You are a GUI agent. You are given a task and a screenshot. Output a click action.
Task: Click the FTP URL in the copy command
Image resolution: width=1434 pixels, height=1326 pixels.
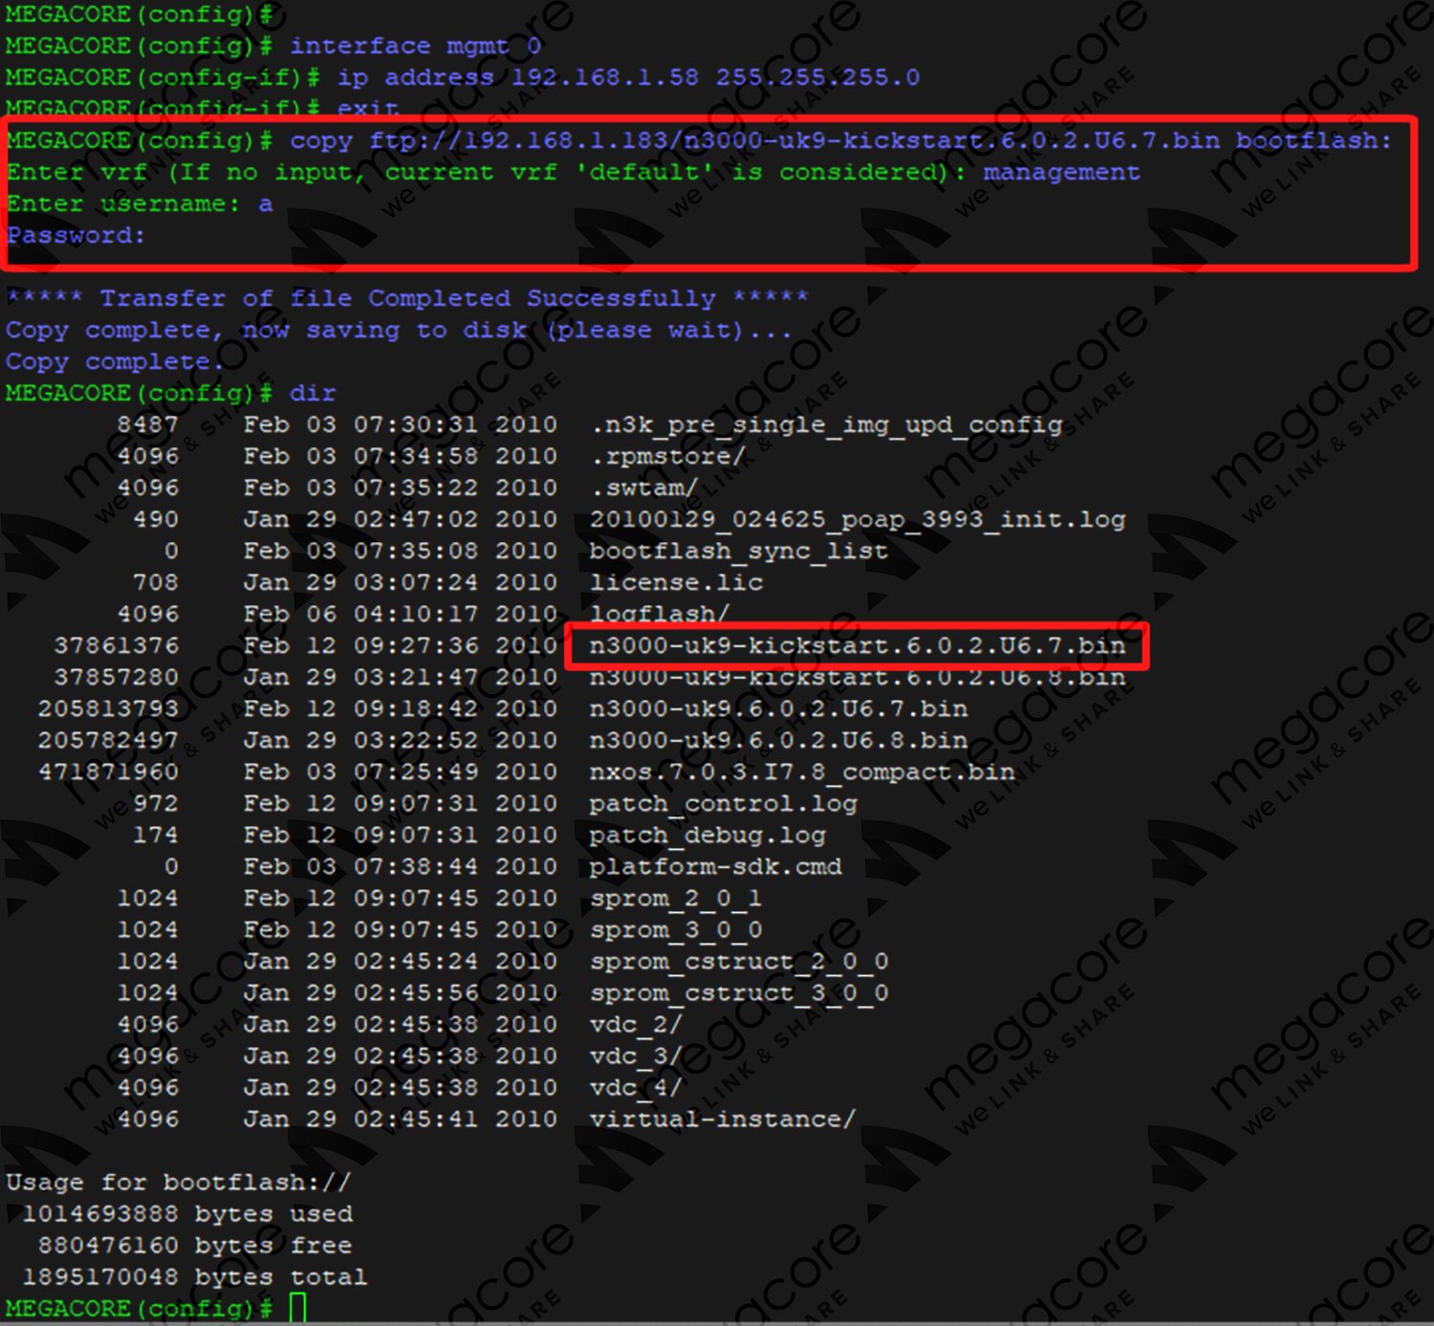click(794, 141)
